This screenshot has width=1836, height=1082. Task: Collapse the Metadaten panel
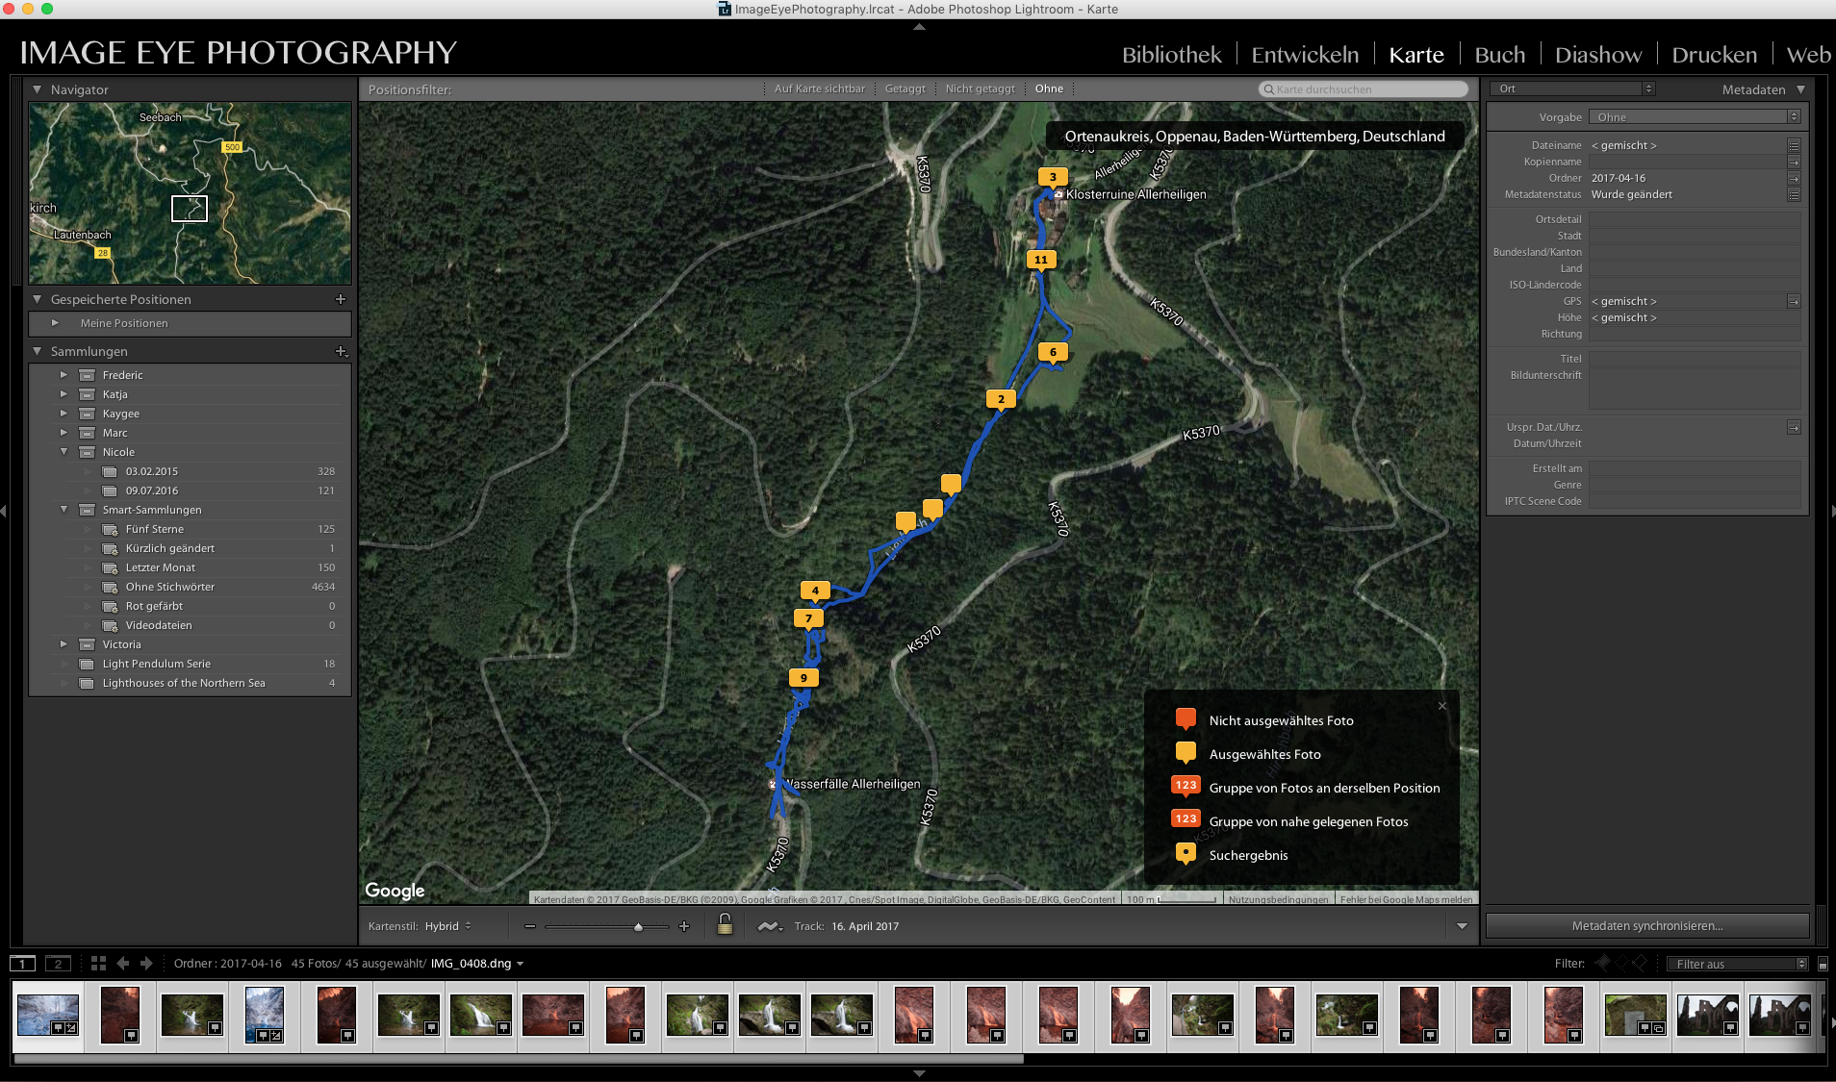pos(1800,89)
